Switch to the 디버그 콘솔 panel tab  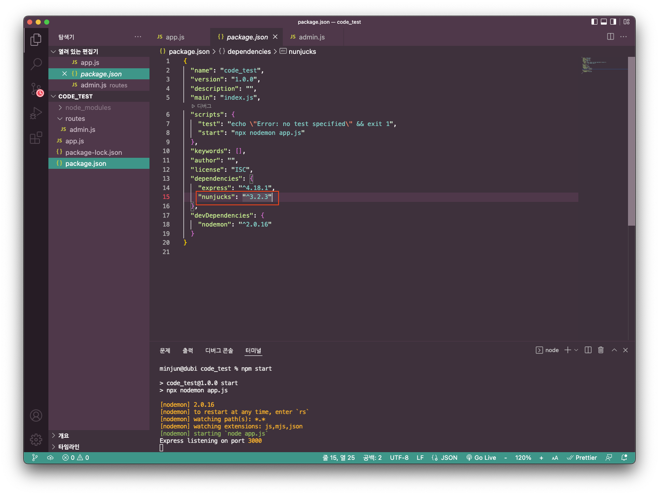tap(219, 350)
